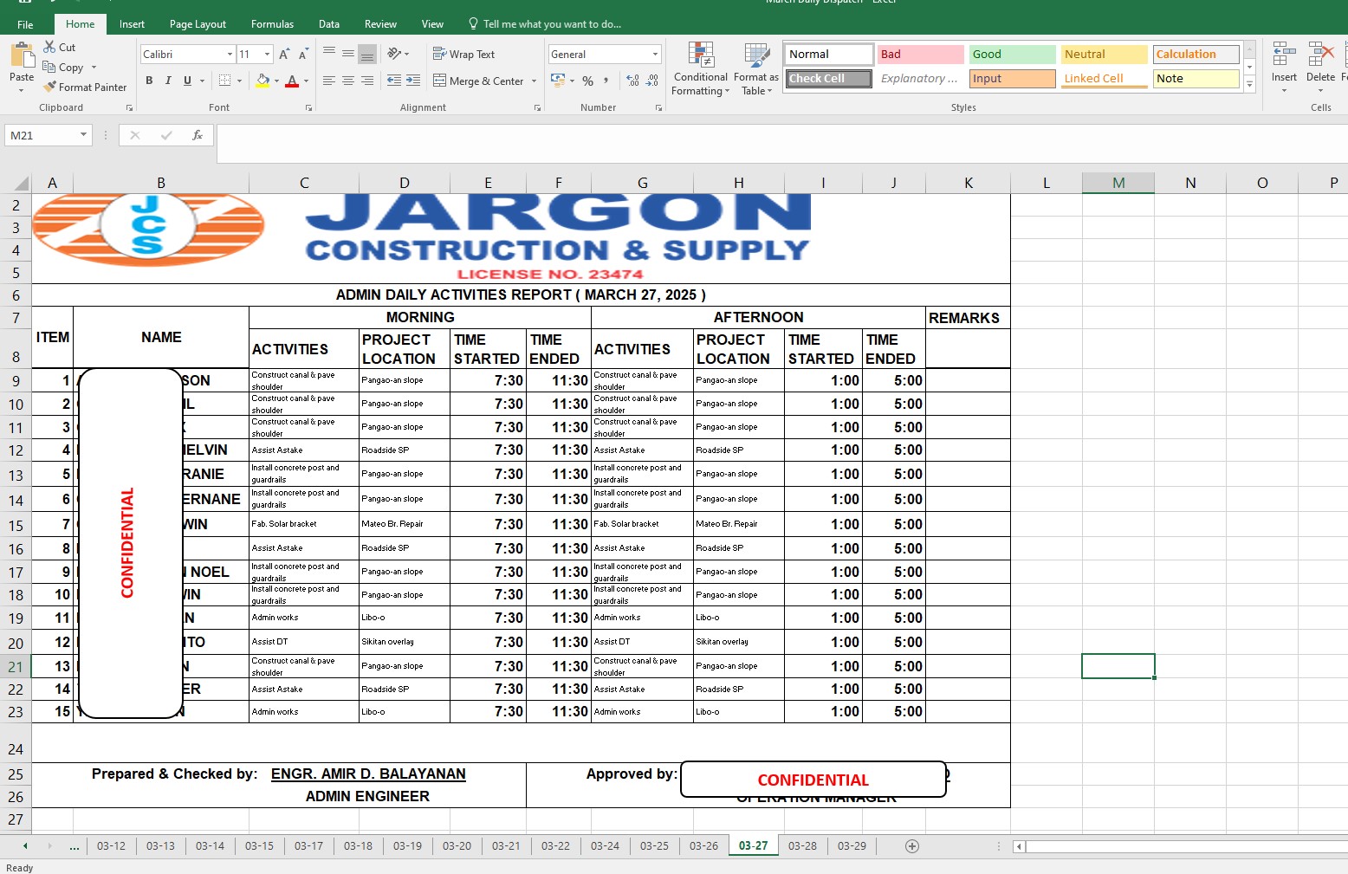This screenshot has width=1348, height=874.
Task: Toggle Bold formatting
Action: [x=149, y=81]
